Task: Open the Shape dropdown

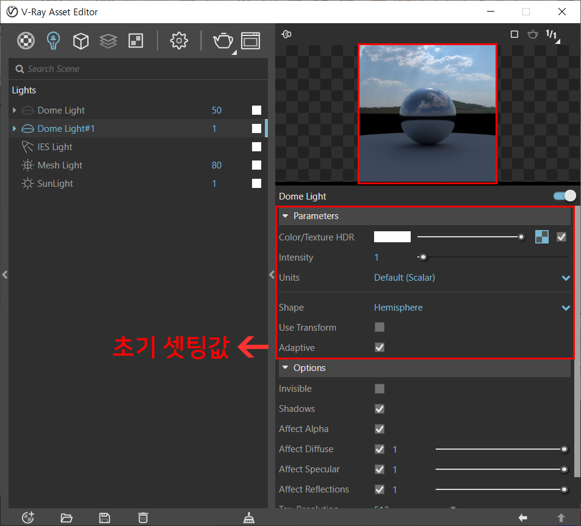Action: point(472,308)
